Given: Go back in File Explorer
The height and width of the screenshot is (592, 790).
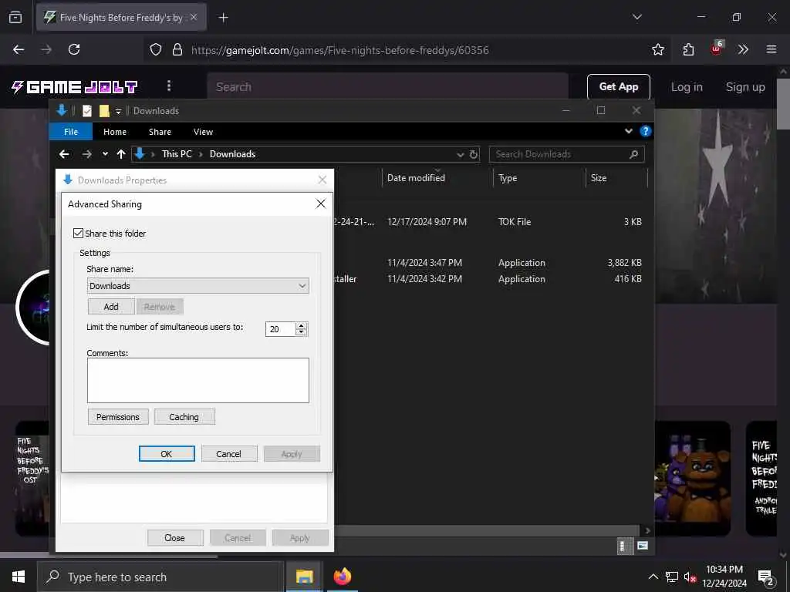Looking at the screenshot, I should pos(64,154).
